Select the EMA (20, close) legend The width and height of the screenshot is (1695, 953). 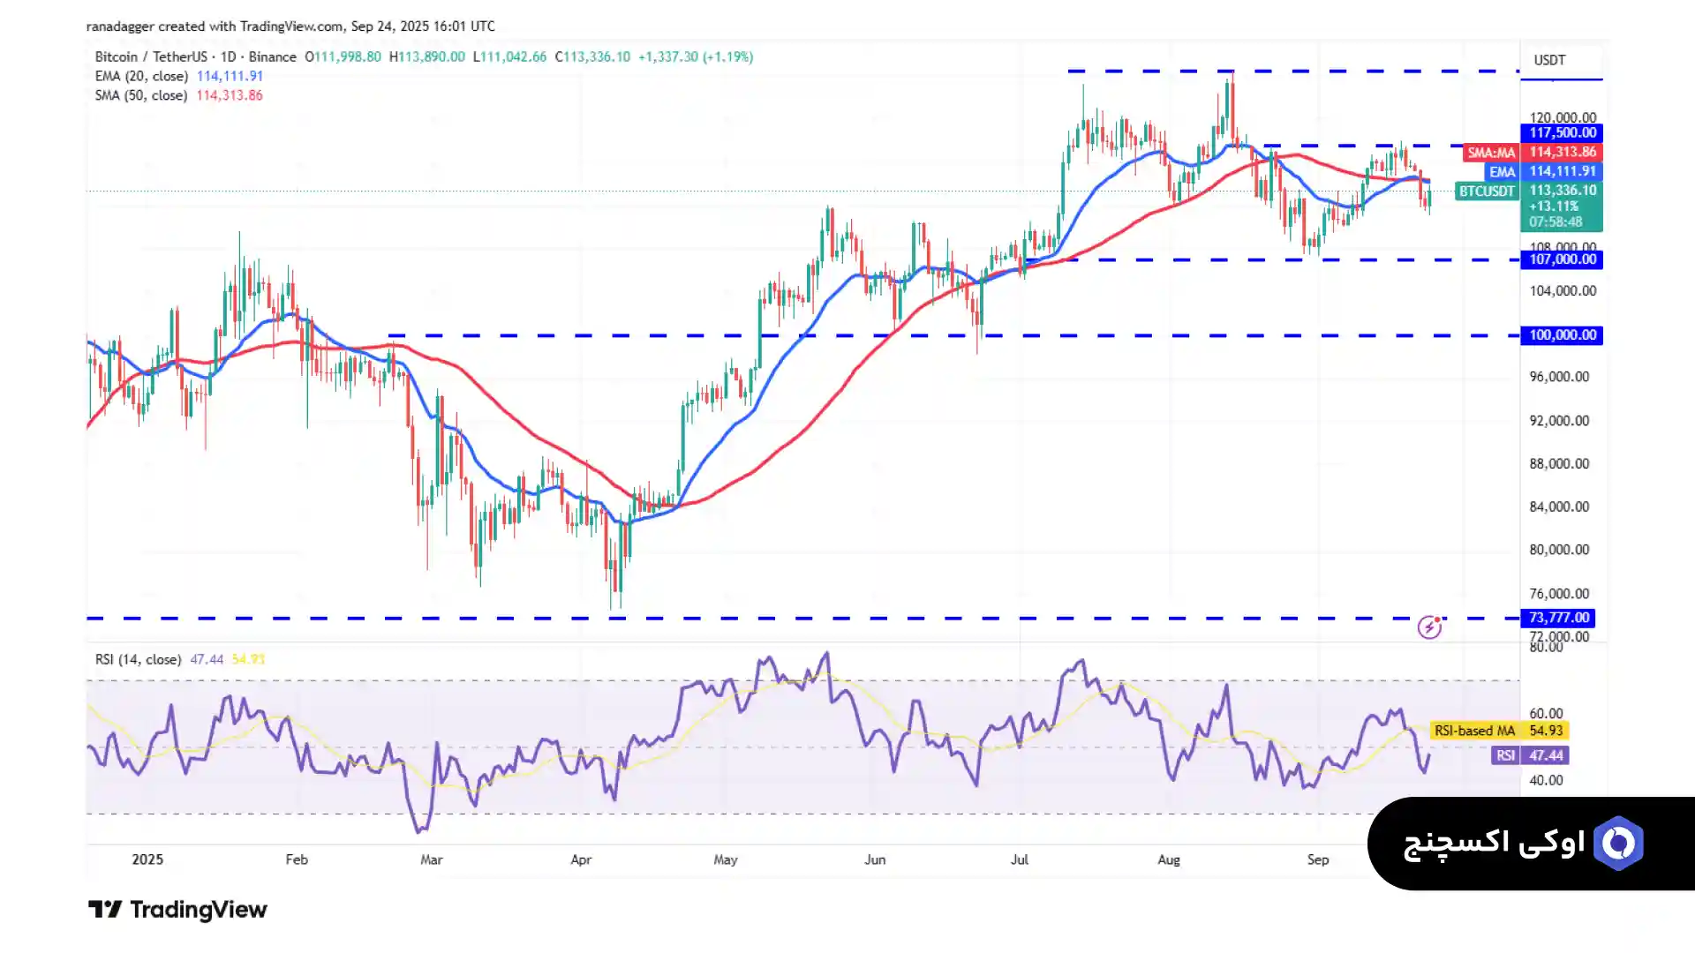tap(141, 76)
